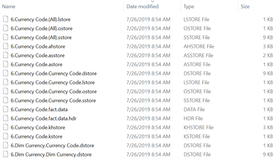This screenshot has height=159, width=276.
Task: Select file name 6.Currency Code.asstore
Action: 38,55
